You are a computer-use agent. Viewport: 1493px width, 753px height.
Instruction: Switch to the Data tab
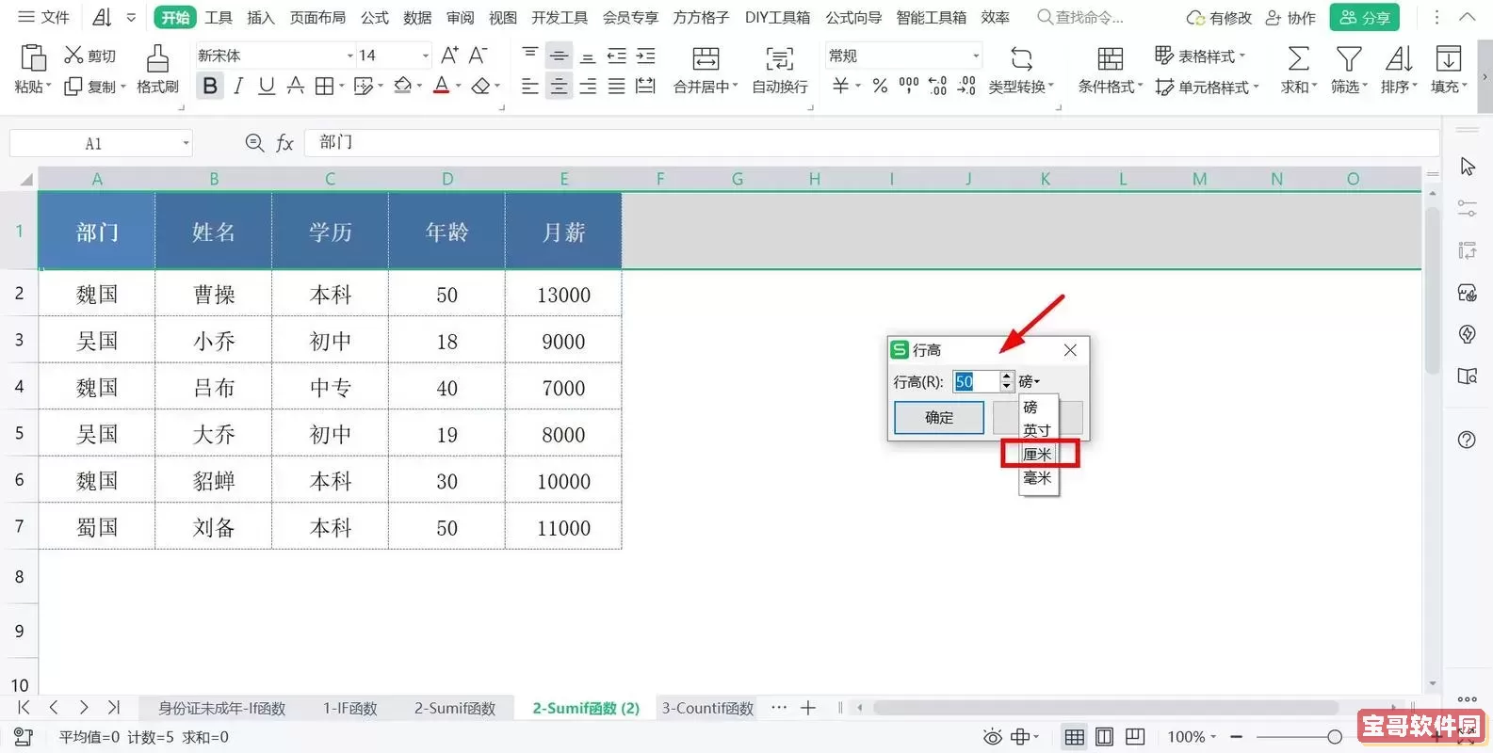pos(417,17)
